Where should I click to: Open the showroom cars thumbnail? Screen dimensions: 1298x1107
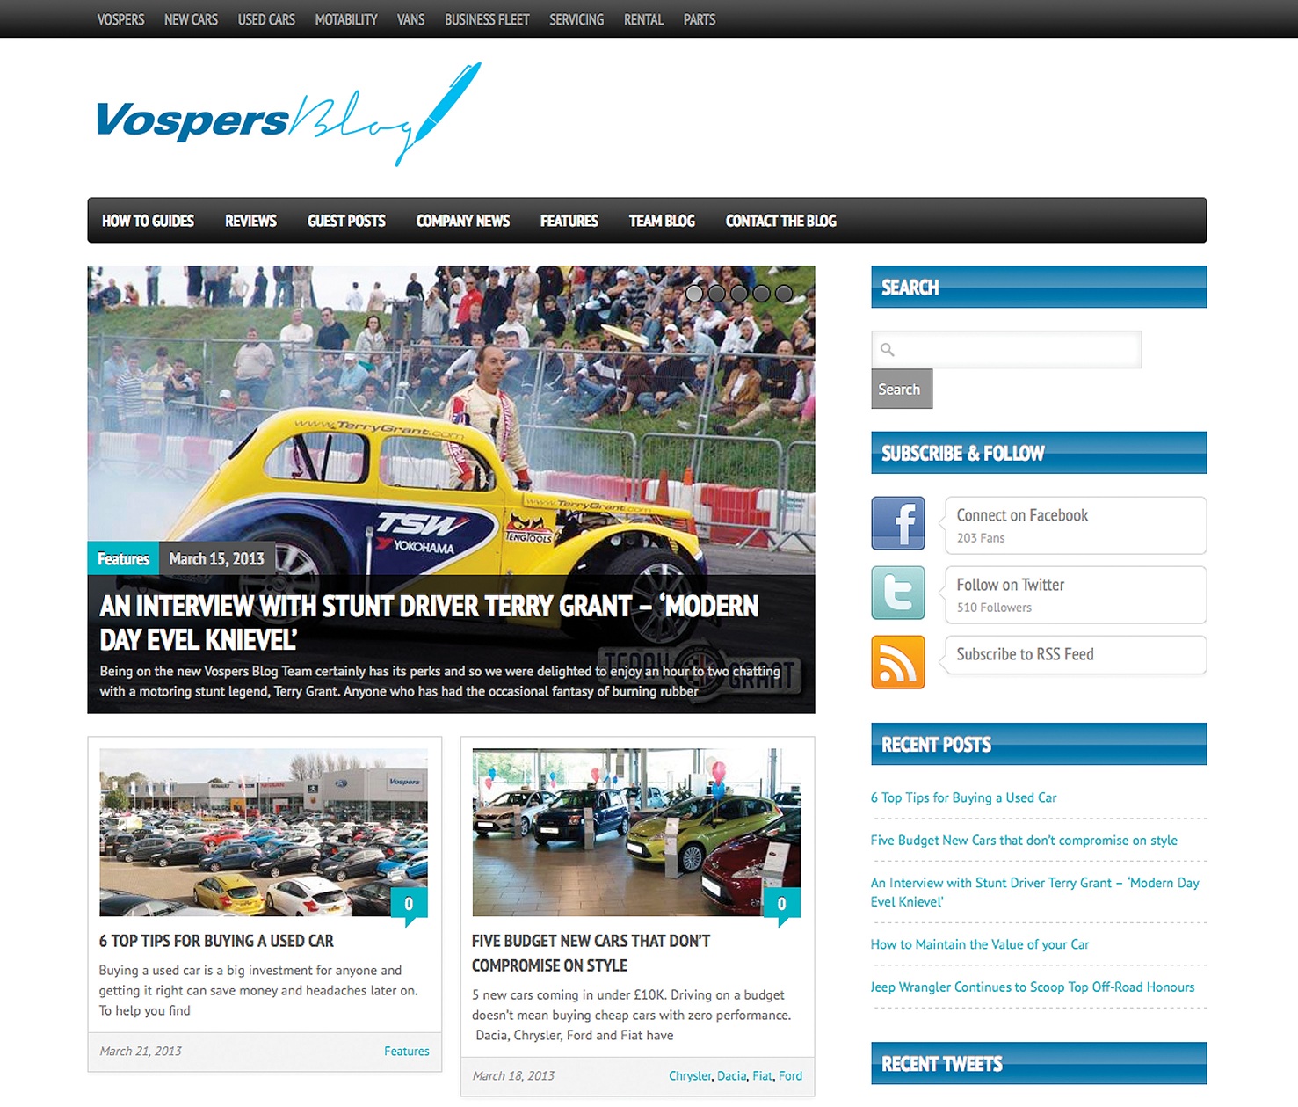pos(636,832)
